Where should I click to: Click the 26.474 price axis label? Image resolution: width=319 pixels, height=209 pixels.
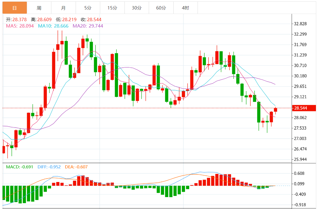(x=300, y=149)
